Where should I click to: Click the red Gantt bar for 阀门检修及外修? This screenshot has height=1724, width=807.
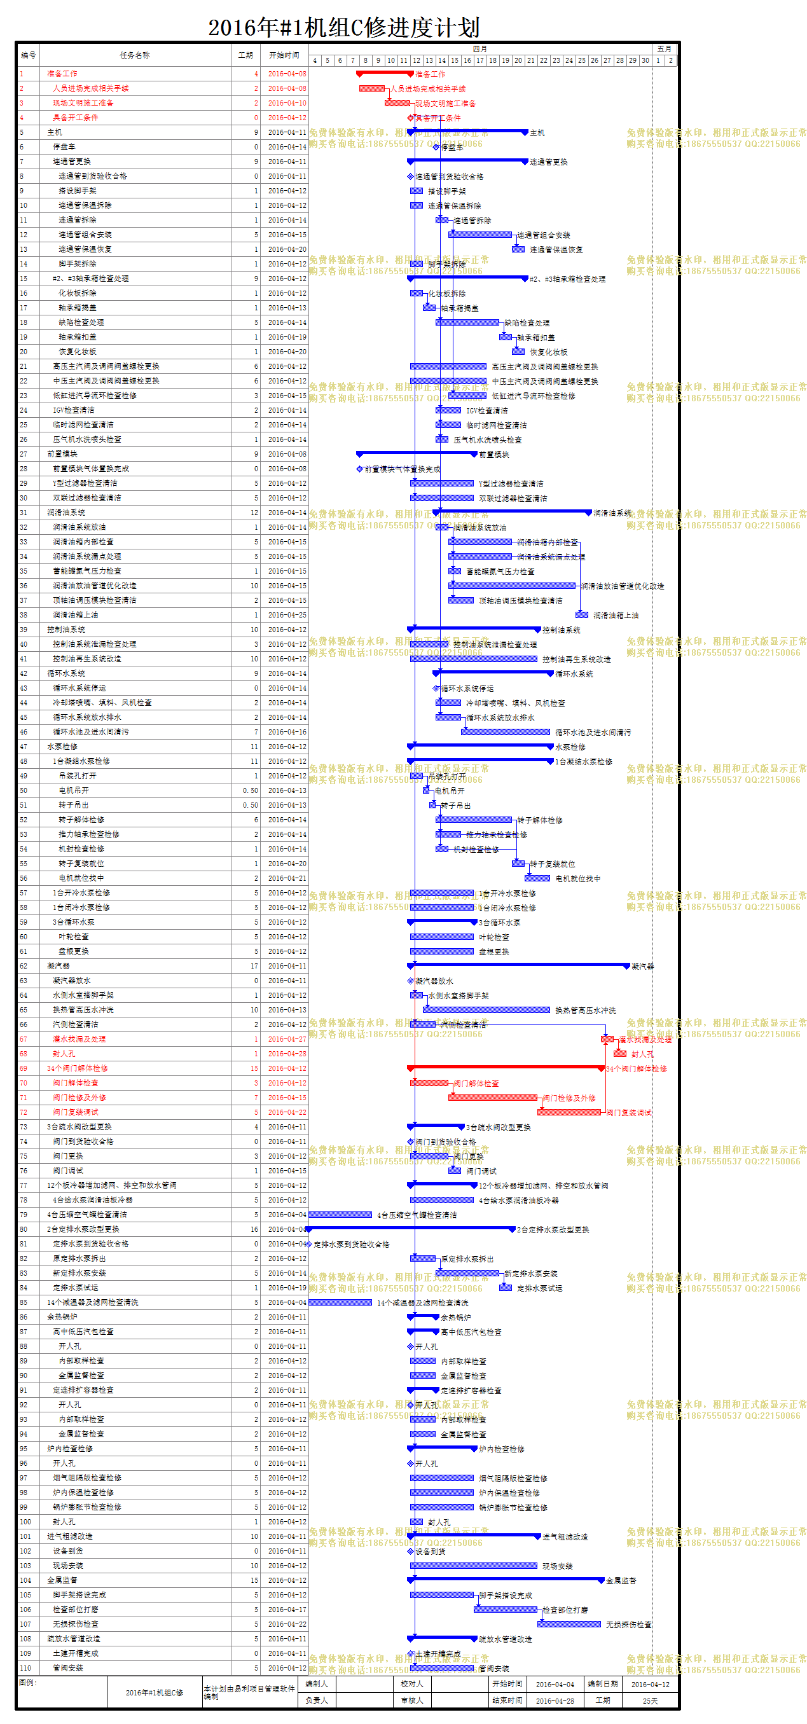pyautogui.click(x=492, y=1098)
